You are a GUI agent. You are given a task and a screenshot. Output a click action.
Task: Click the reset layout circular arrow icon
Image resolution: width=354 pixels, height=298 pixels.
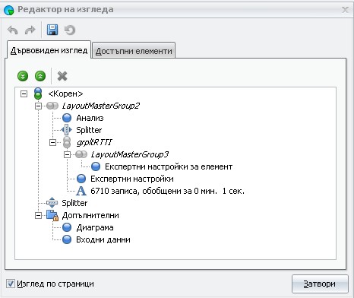pos(70,30)
